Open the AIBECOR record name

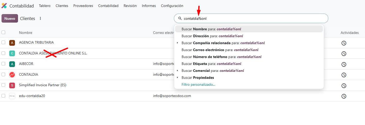(x=26, y=64)
